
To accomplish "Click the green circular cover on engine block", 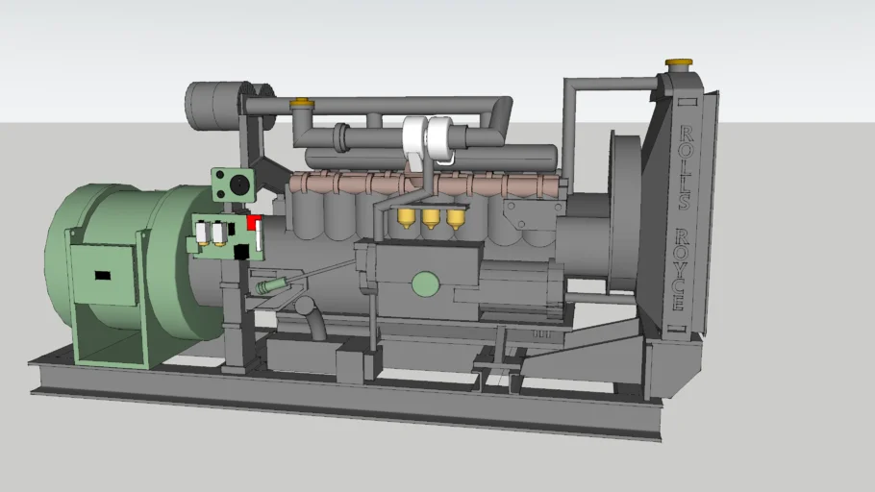I will [x=424, y=283].
